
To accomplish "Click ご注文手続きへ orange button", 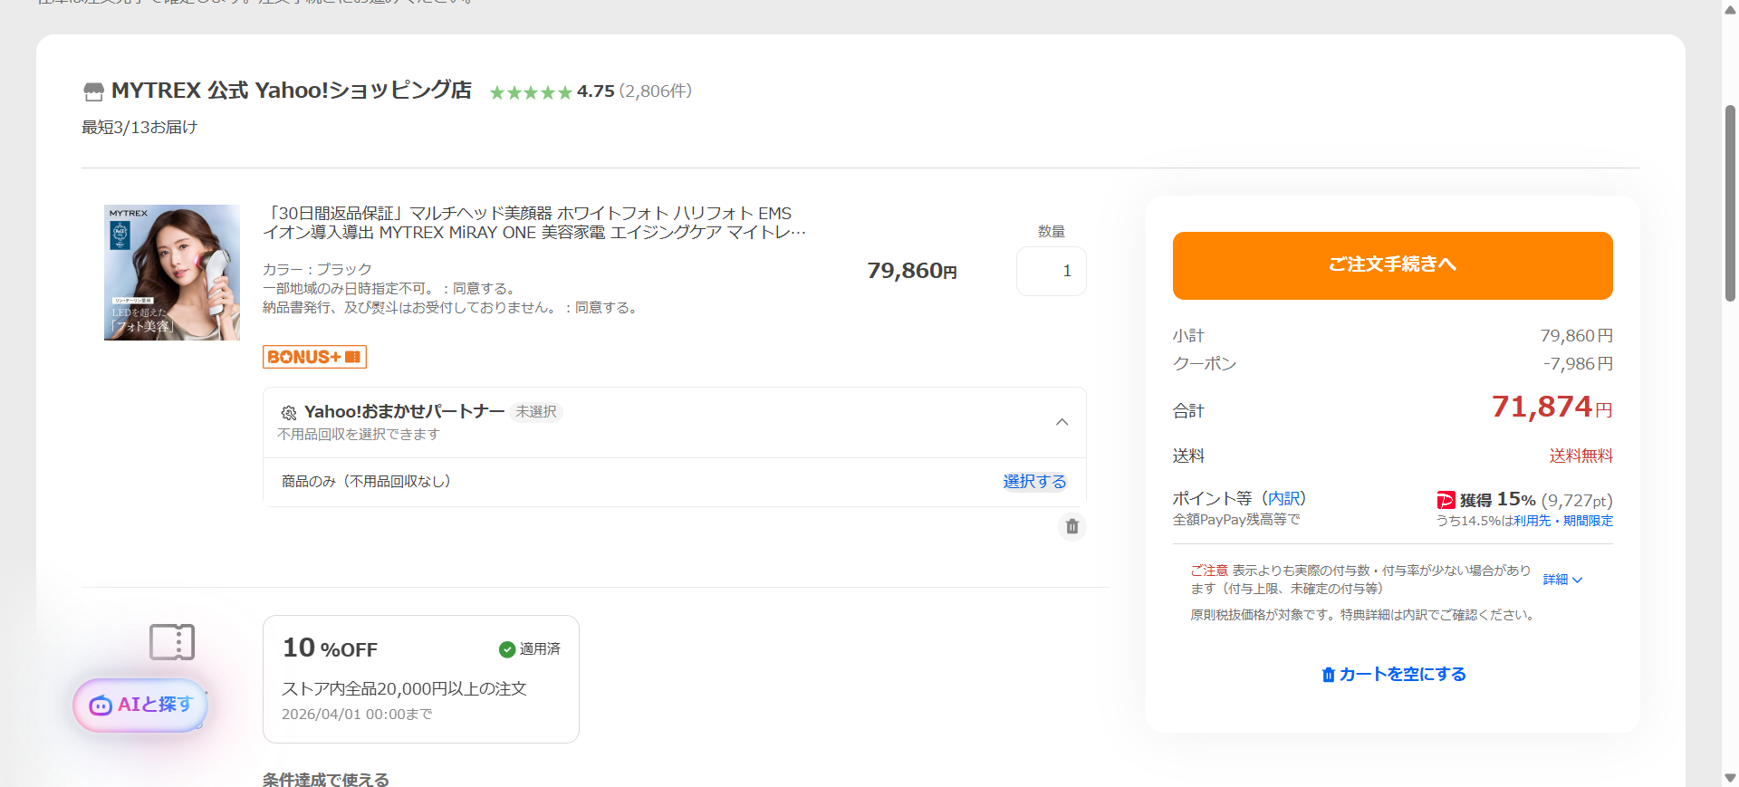I will 1392,265.
